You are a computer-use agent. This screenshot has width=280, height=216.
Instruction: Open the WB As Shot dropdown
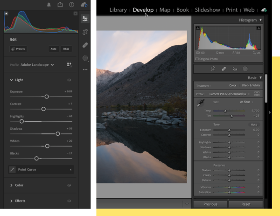pyautogui.click(x=246, y=102)
